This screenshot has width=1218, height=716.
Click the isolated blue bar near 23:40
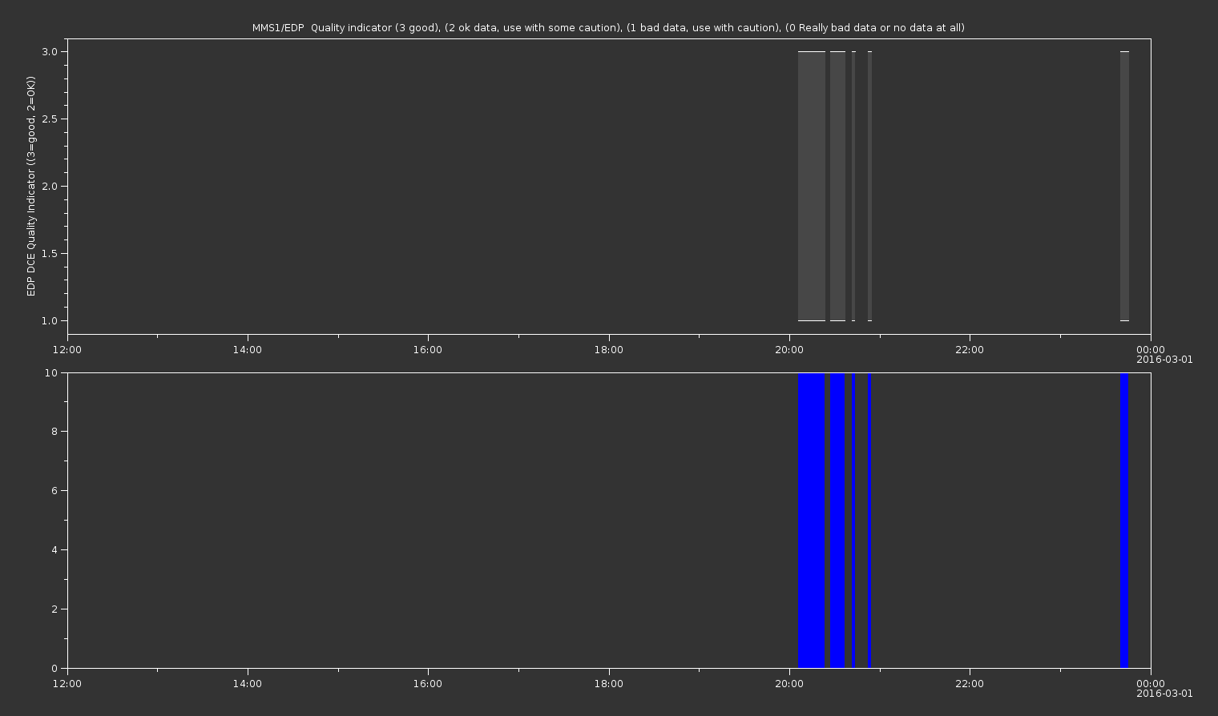pyautogui.click(x=1124, y=521)
